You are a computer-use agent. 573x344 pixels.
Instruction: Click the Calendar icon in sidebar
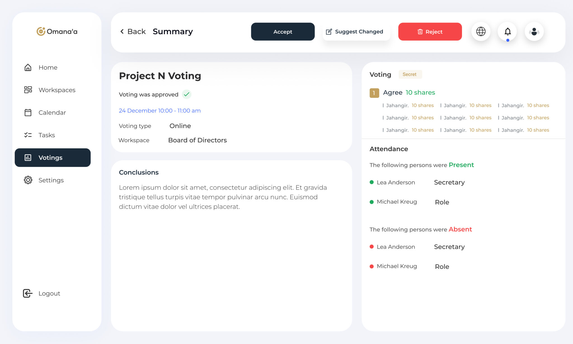(x=28, y=112)
